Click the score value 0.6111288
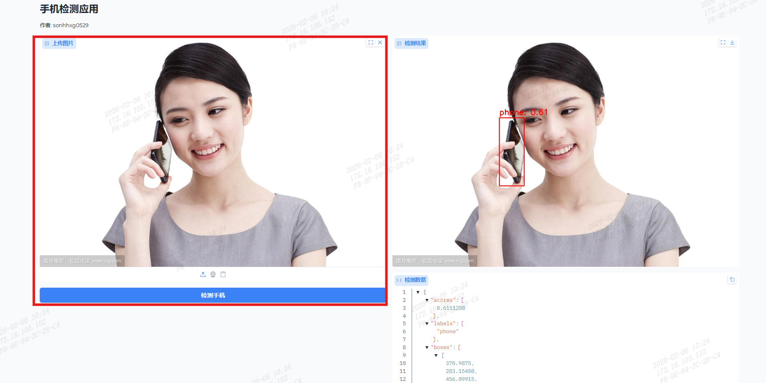The height and width of the screenshot is (383, 766). tap(451, 308)
